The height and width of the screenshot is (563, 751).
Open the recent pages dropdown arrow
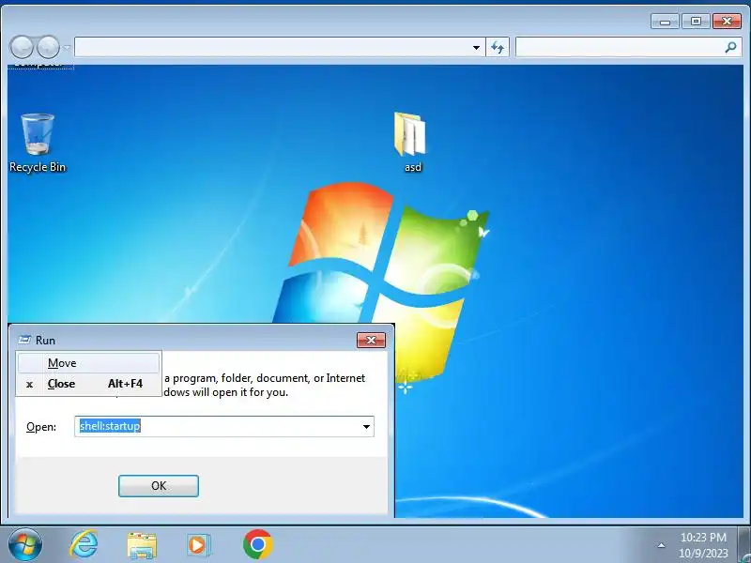[x=67, y=48]
